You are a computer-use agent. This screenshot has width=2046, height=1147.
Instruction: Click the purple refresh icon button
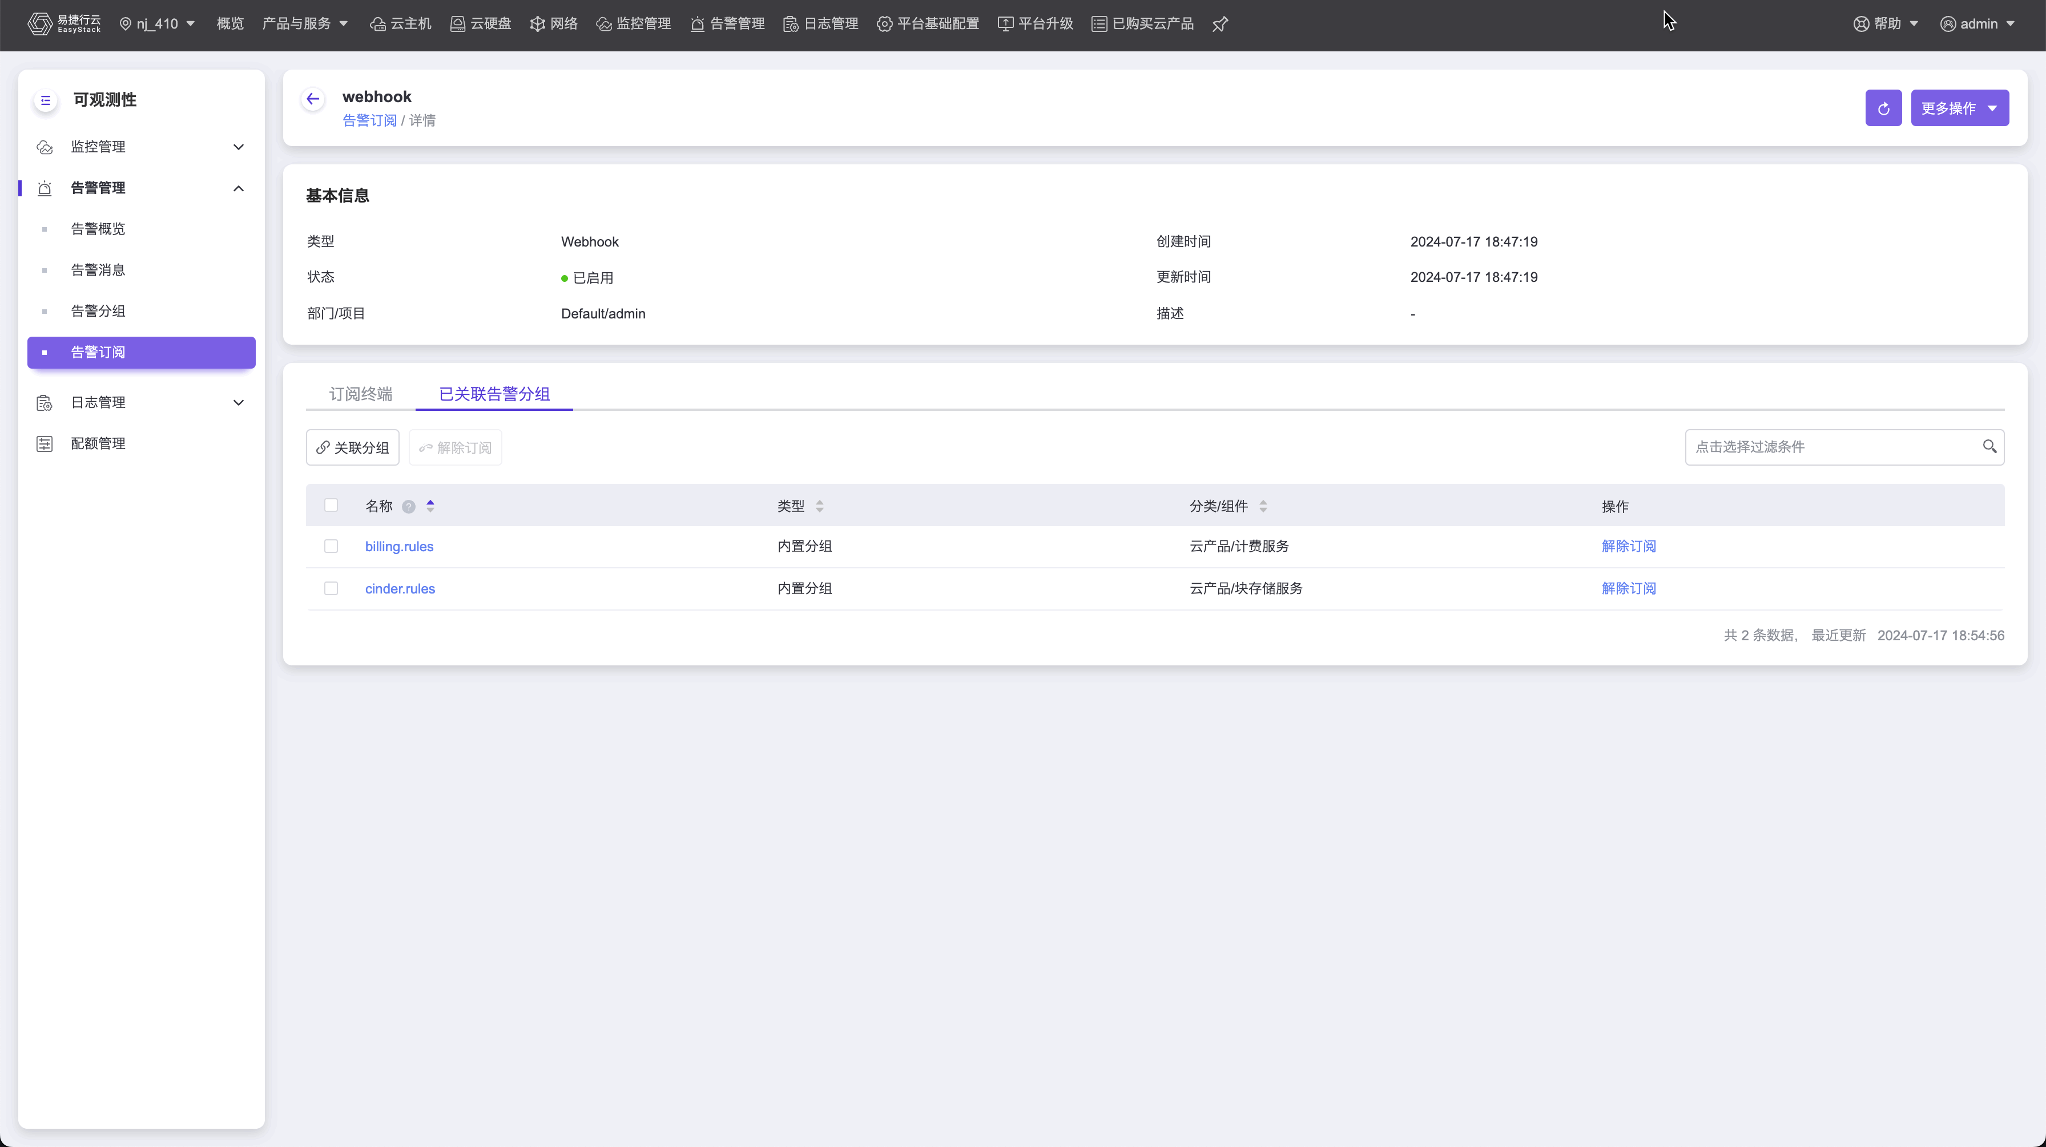[x=1883, y=108]
